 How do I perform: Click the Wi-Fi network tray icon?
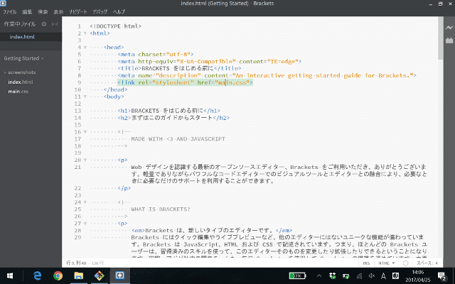tap(359, 276)
